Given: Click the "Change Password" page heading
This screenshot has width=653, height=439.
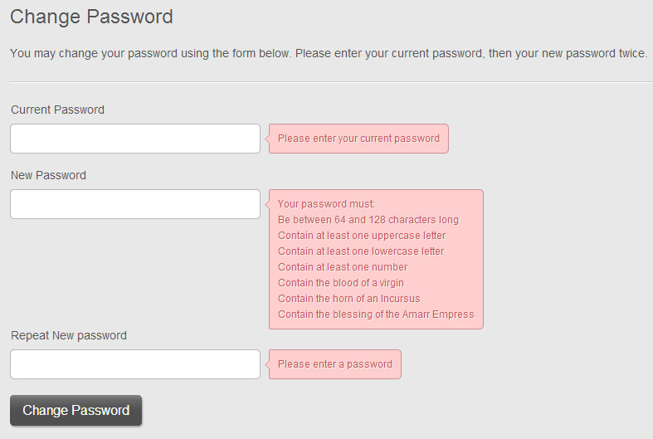Looking at the screenshot, I should pyautogui.click(x=91, y=17).
